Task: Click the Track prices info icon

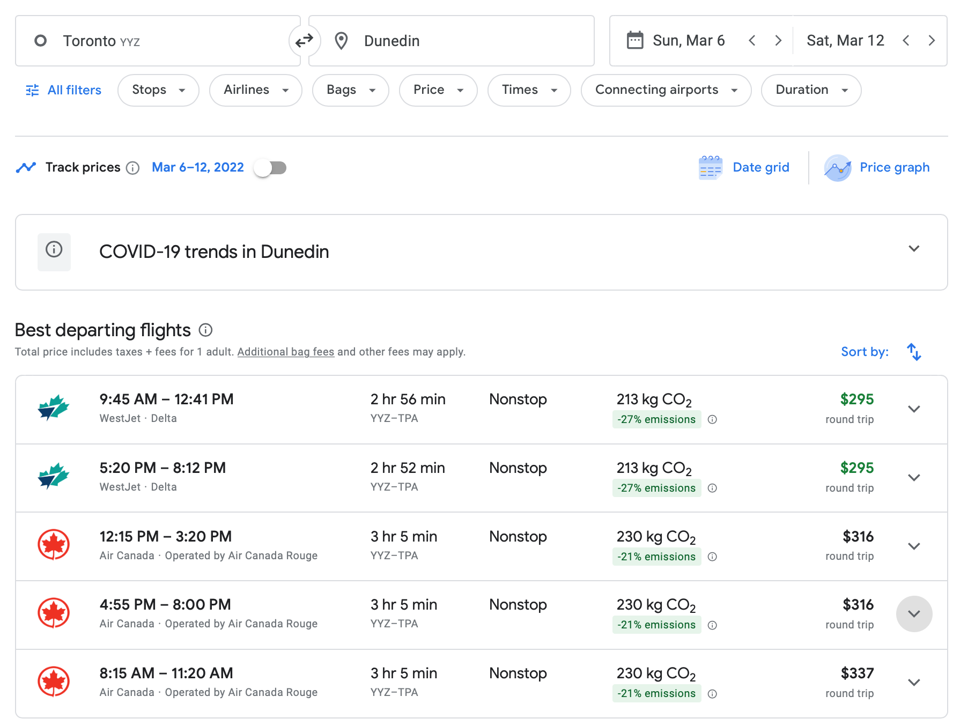Action: coord(132,168)
